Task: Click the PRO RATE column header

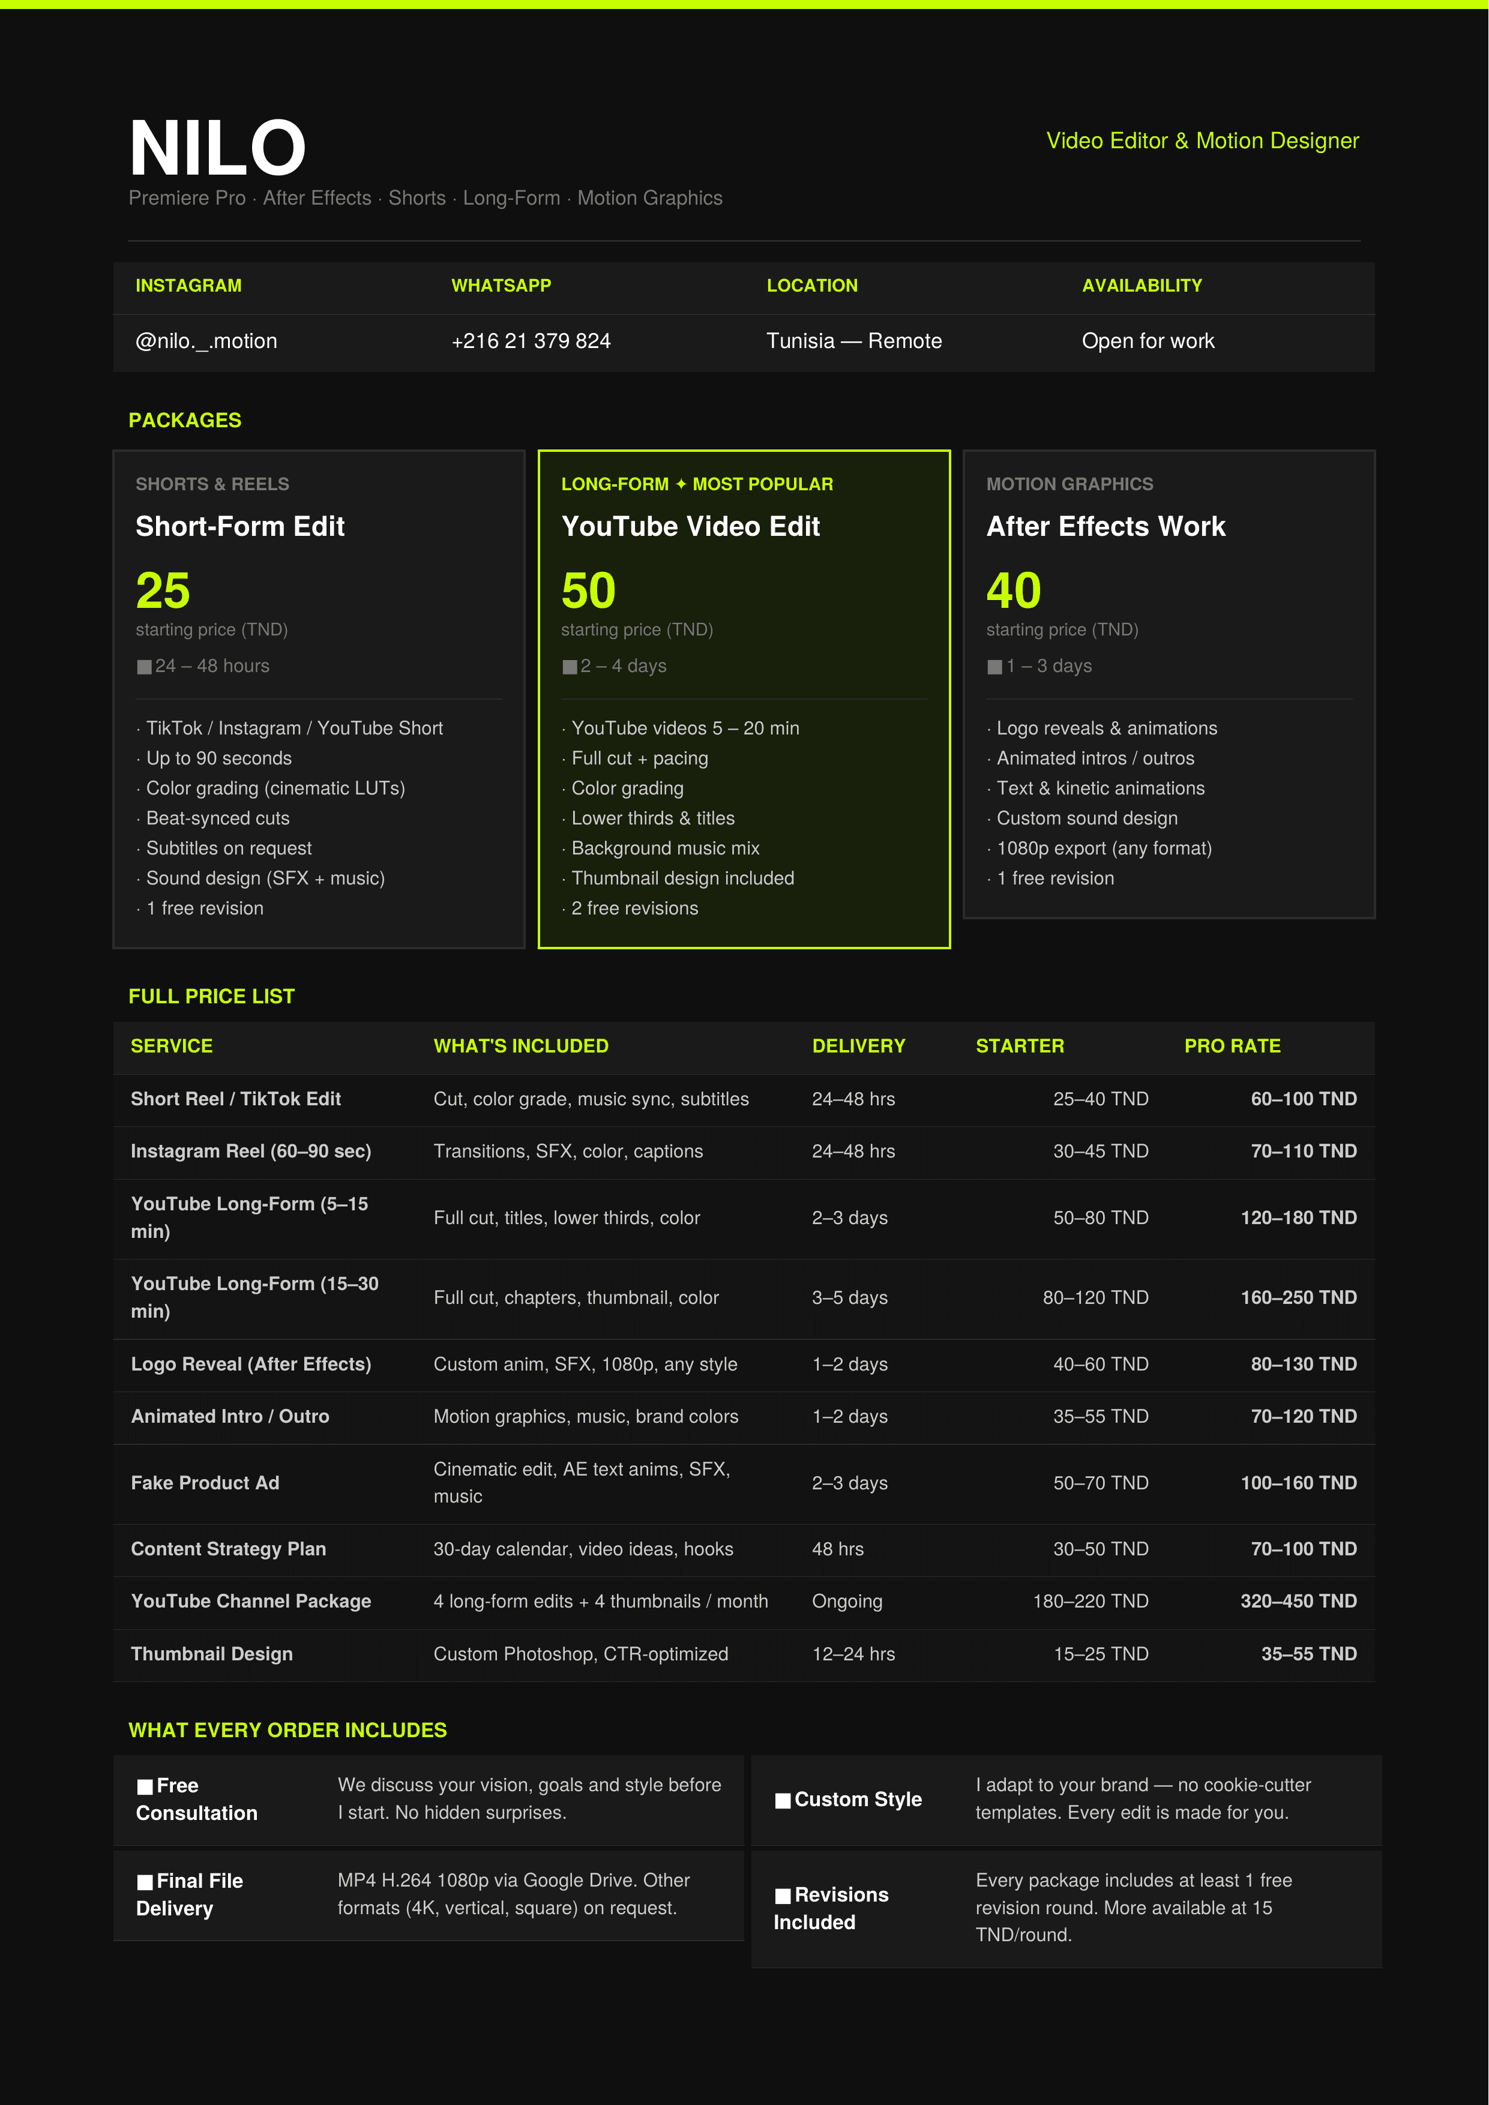Action: [x=1232, y=1046]
